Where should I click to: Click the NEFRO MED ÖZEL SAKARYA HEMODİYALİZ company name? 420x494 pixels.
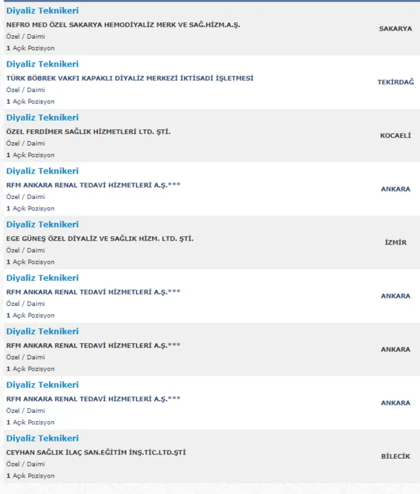[123, 25]
